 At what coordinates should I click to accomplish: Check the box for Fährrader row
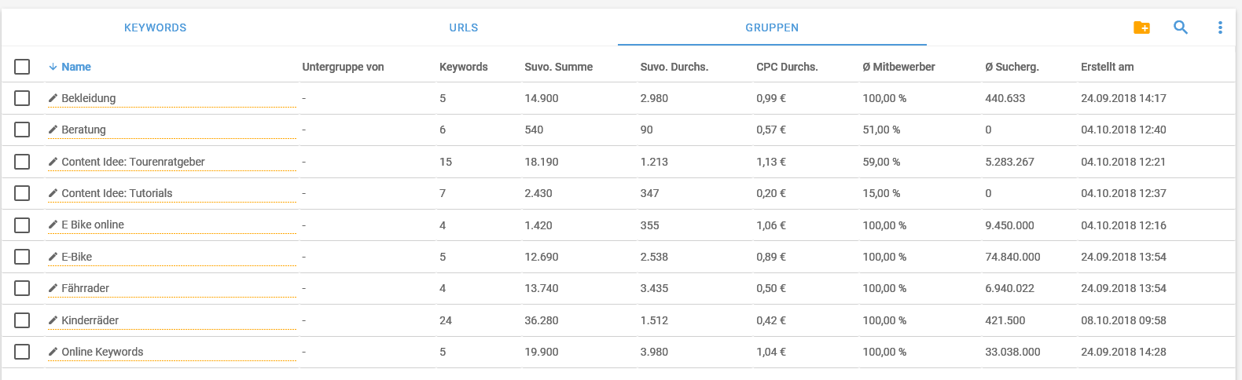pos(22,288)
